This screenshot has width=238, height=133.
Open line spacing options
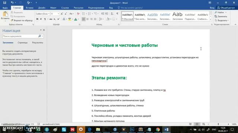[100, 19]
